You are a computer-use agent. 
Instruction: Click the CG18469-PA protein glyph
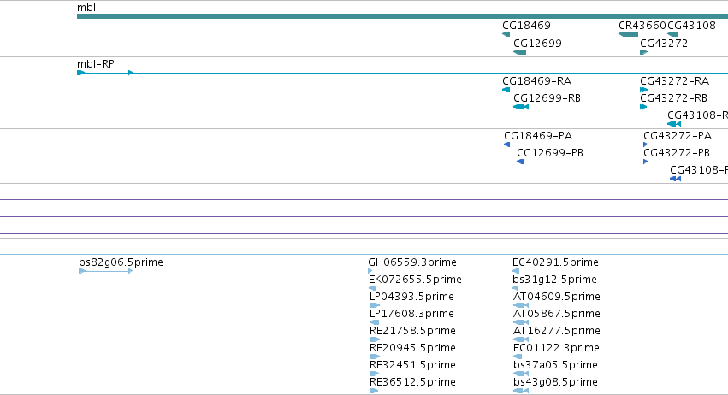point(507,144)
